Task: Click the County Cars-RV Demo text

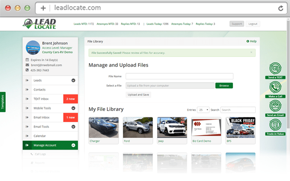Action: click(58, 52)
